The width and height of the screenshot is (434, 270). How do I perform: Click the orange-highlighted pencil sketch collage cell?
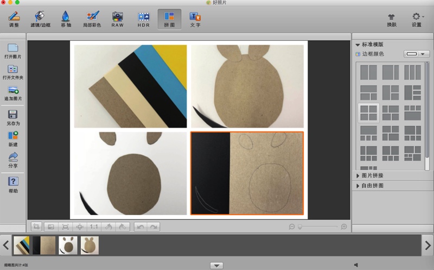247,173
